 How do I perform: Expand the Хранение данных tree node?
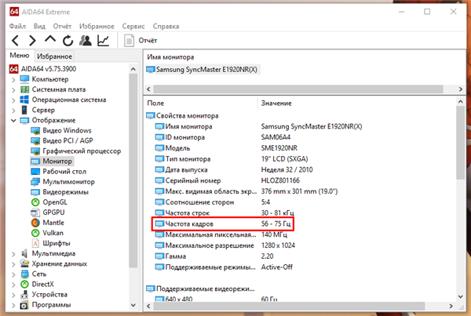pyautogui.click(x=13, y=264)
